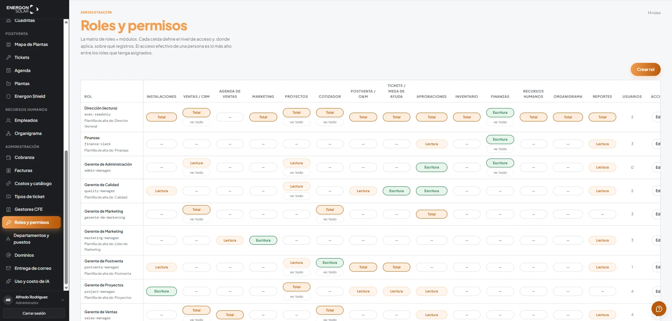The height and width of the screenshot is (321, 672).
Task: Open Gerente de Calidad Tickets Escritura permission
Action: click(x=397, y=191)
